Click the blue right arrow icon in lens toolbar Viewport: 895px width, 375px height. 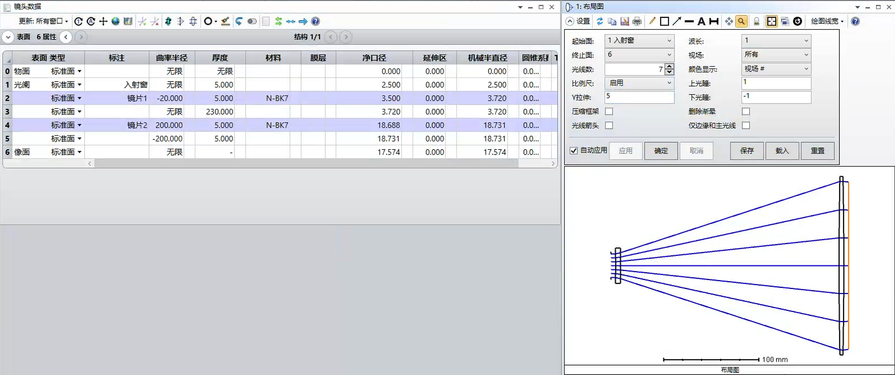pyautogui.click(x=303, y=22)
